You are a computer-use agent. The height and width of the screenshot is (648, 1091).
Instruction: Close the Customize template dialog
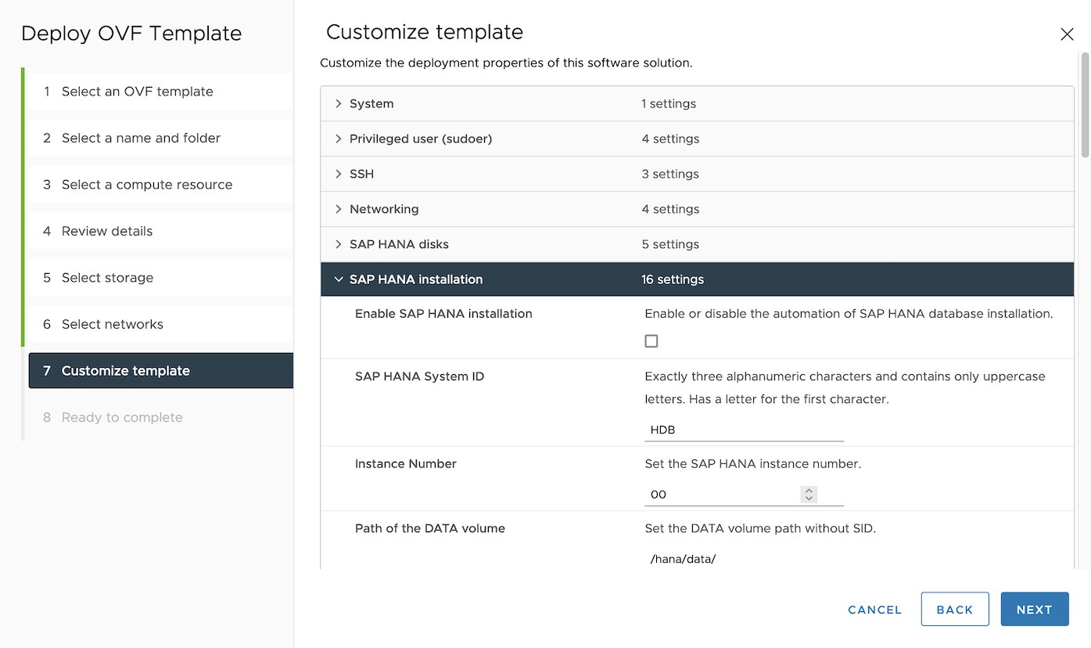coord(1067,34)
